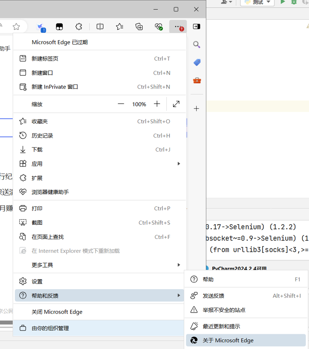Screen dimensions: 309x349
Task: Toggle the sidebar panel button
Action: click(x=197, y=27)
